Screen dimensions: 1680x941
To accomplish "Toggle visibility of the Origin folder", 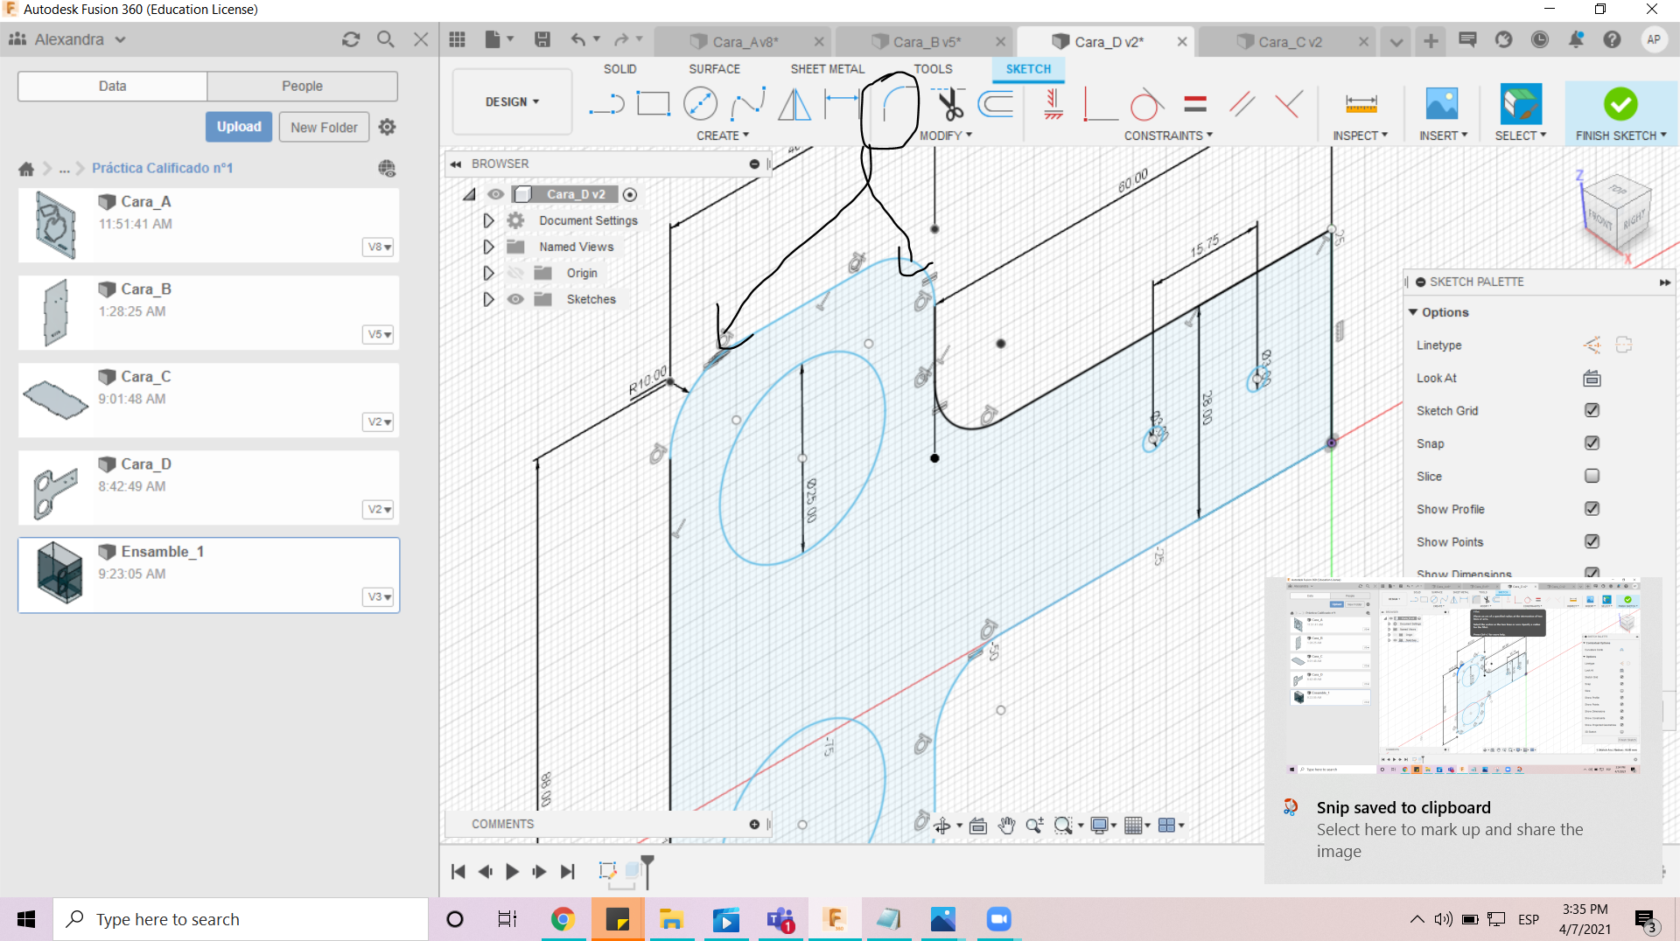I will pyautogui.click(x=515, y=273).
